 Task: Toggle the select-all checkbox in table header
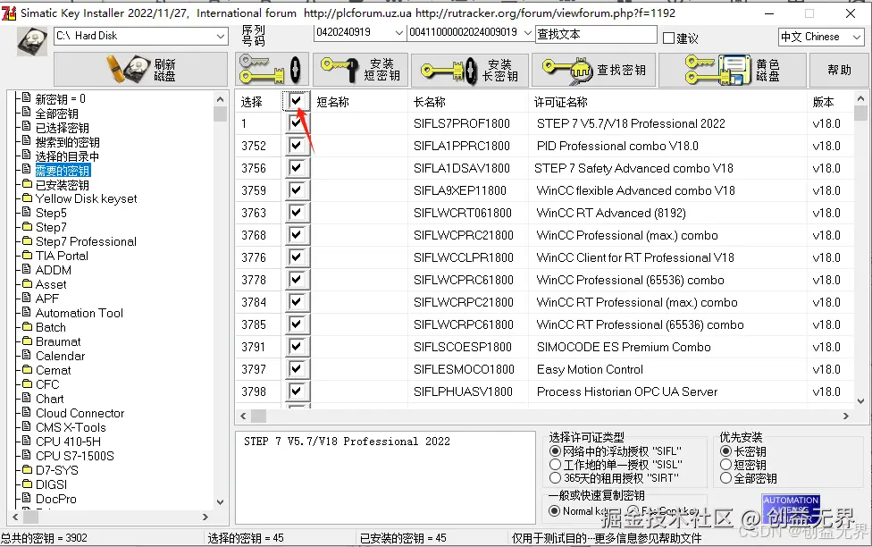click(296, 101)
